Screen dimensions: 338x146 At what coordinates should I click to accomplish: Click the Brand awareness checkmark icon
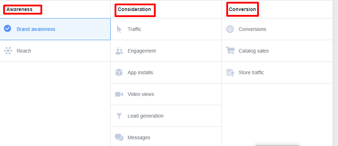(7, 28)
